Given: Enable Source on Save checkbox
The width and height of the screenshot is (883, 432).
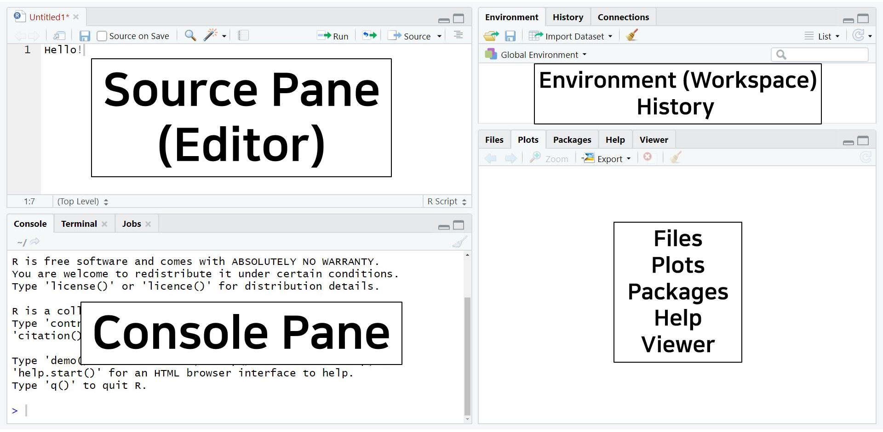Looking at the screenshot, I should (x=102, y=36).
